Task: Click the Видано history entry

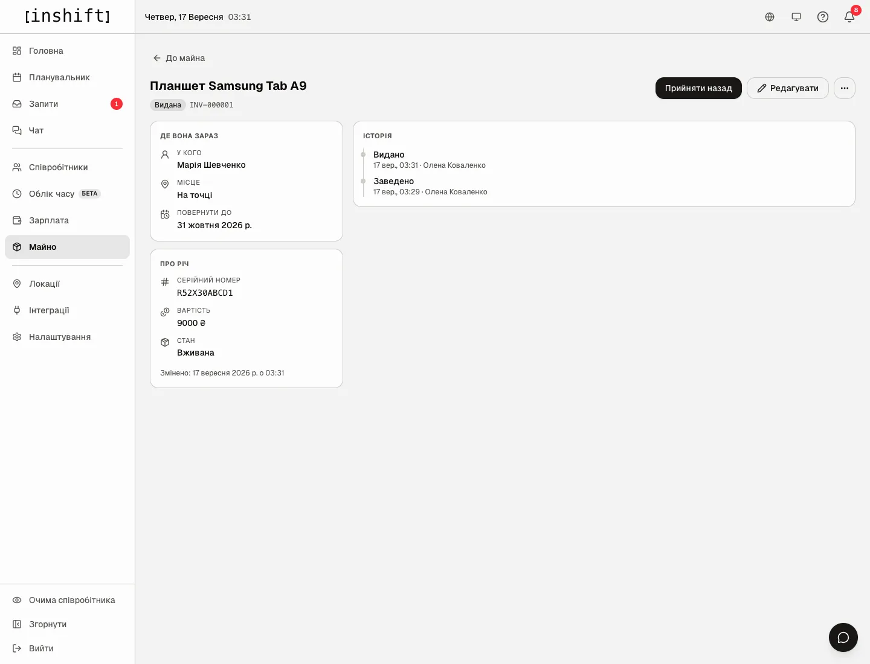Action: point(430,159)
